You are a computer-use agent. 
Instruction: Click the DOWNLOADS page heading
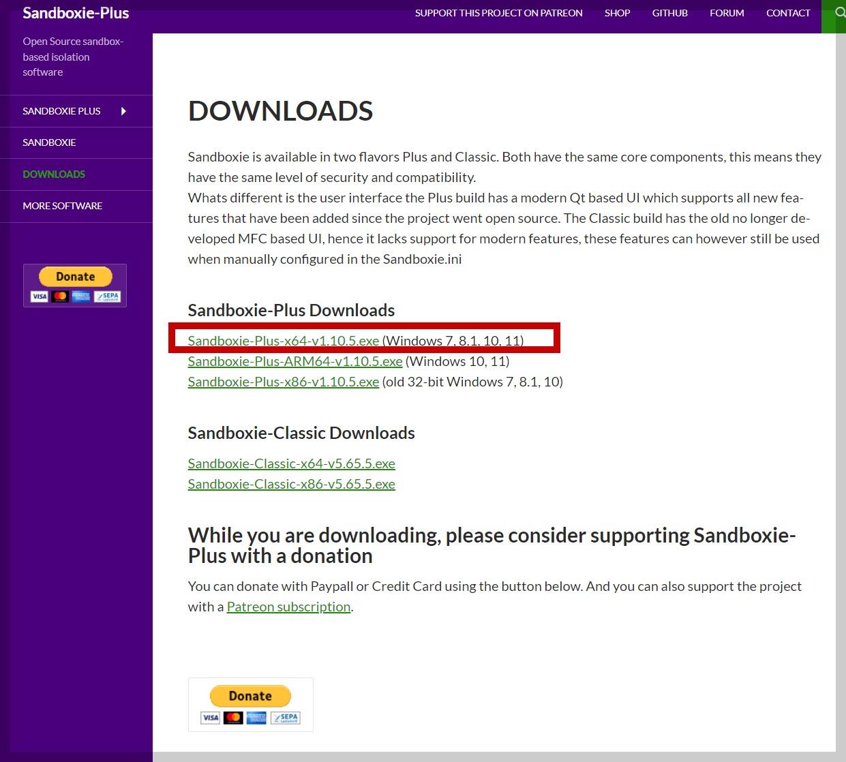[x=280, y=111]
